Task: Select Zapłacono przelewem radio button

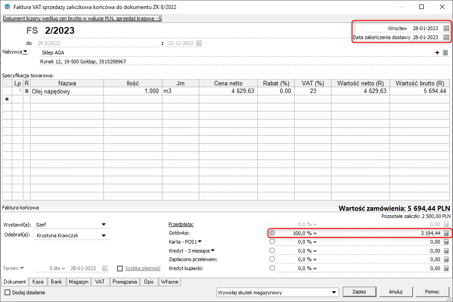Action: [x=272, y=259]
